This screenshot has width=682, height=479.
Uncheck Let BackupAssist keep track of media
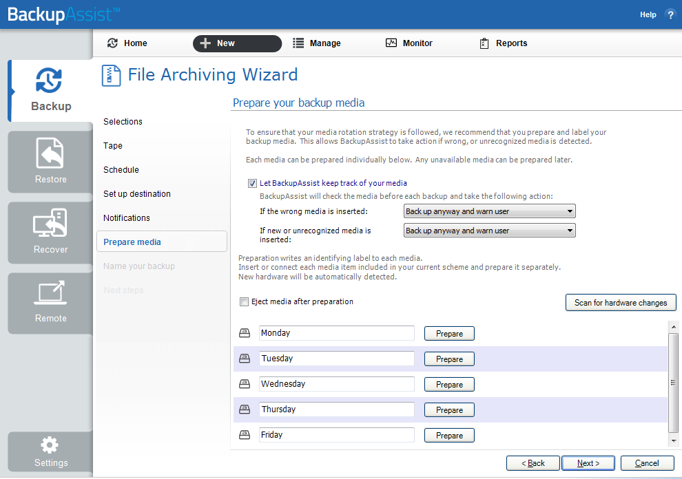tap(252, 184)
